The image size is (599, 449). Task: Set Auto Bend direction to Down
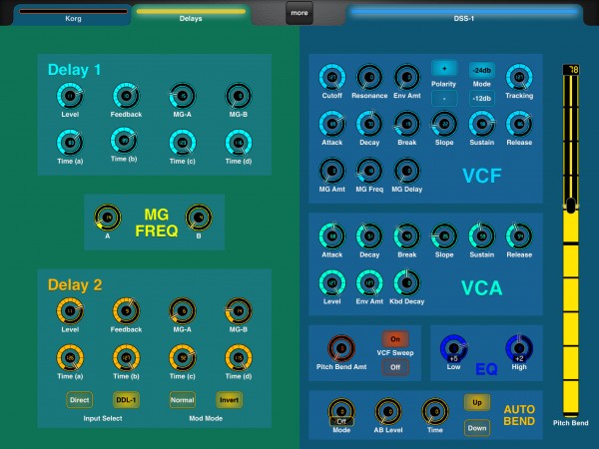477,428
